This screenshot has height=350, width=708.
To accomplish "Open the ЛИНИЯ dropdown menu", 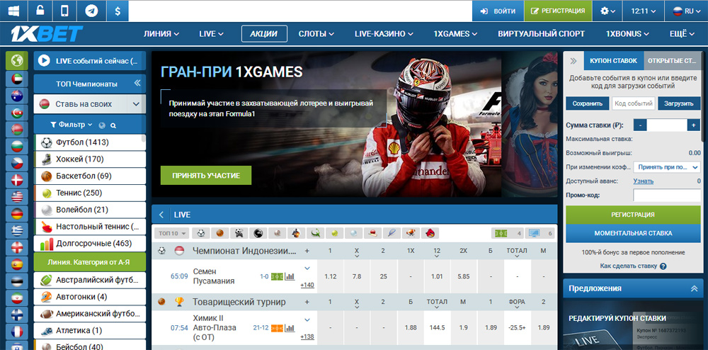I will 161,34.
